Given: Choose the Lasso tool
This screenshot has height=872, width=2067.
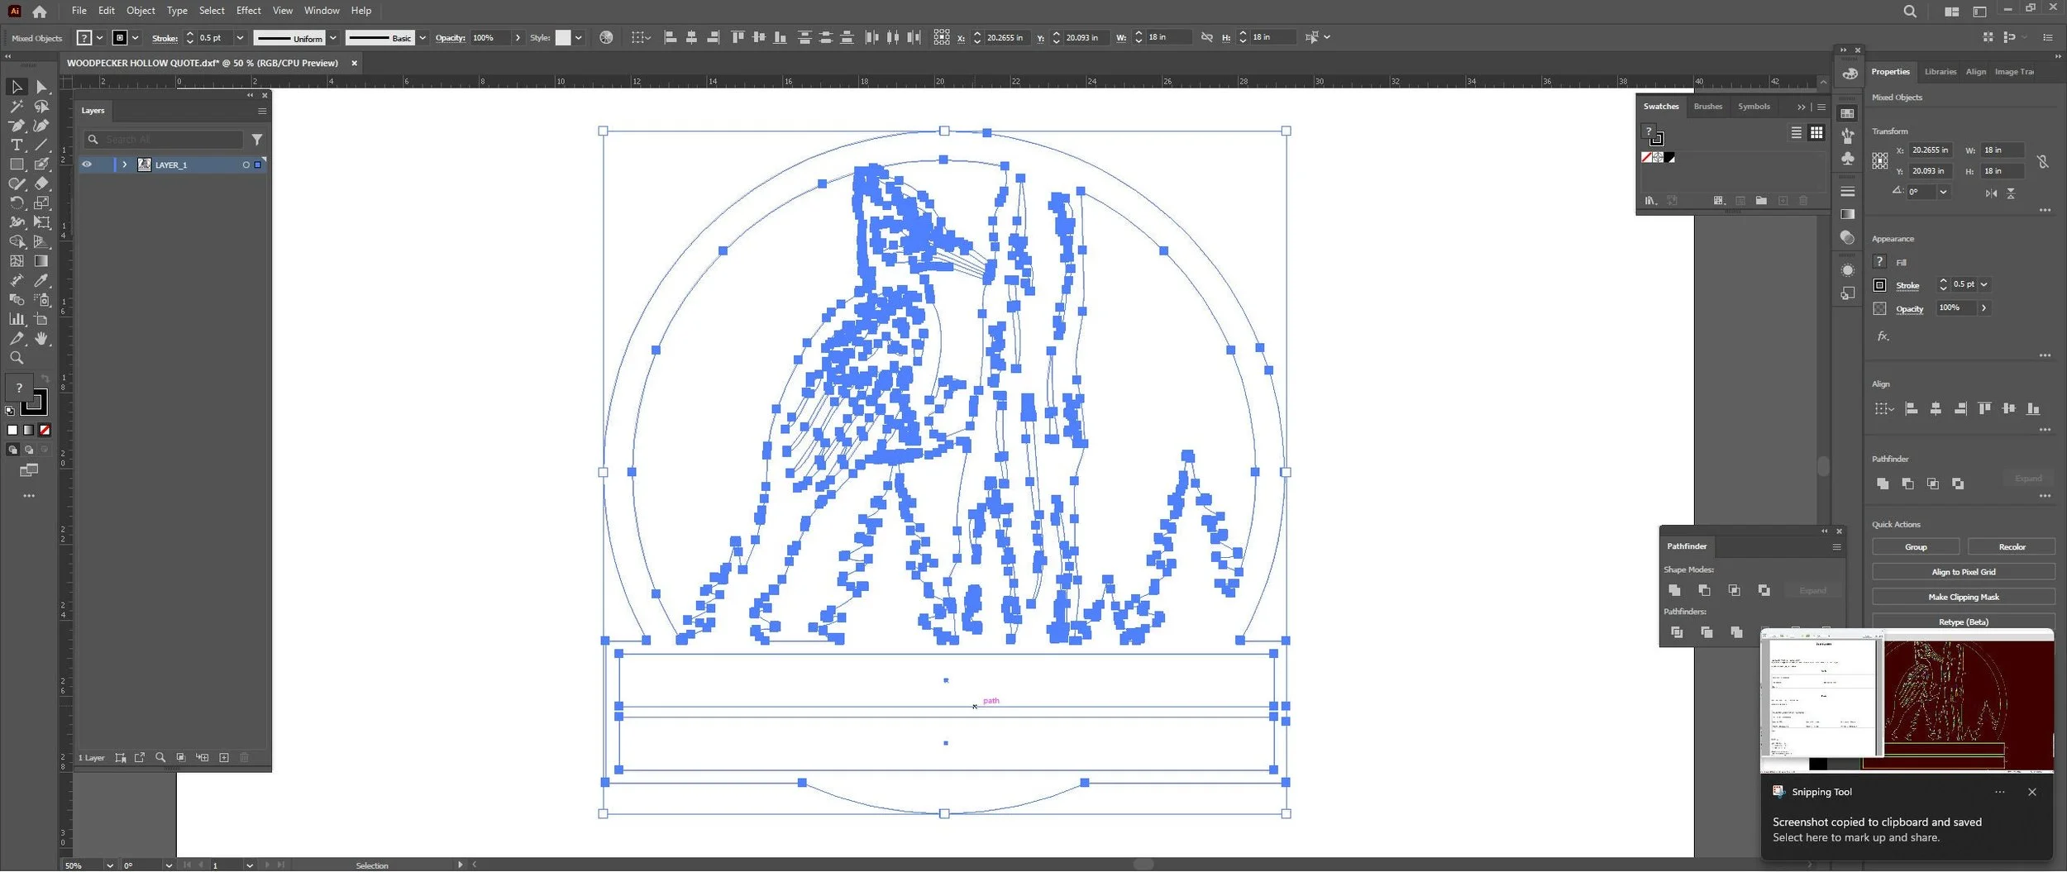Looking at the screenshot, I should [x=41, y=107].
